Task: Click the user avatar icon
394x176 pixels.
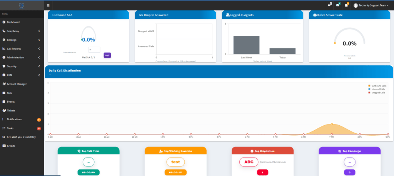Action: [x=356, y=5]
